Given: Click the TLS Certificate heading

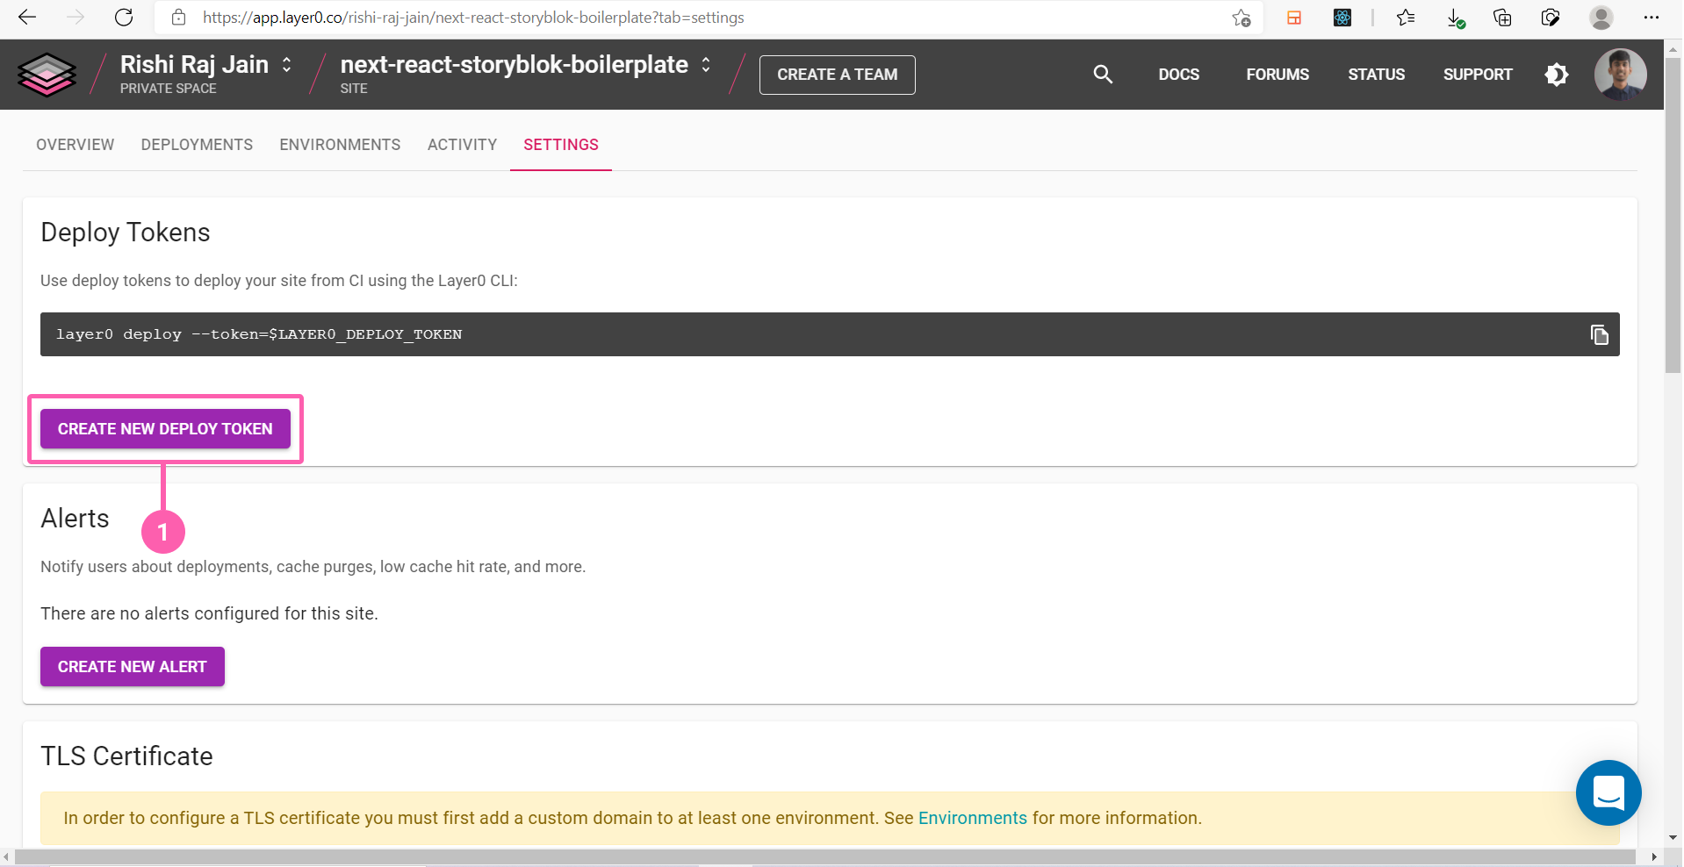Looking at the screenshot, I should click(x=126, y=756).
